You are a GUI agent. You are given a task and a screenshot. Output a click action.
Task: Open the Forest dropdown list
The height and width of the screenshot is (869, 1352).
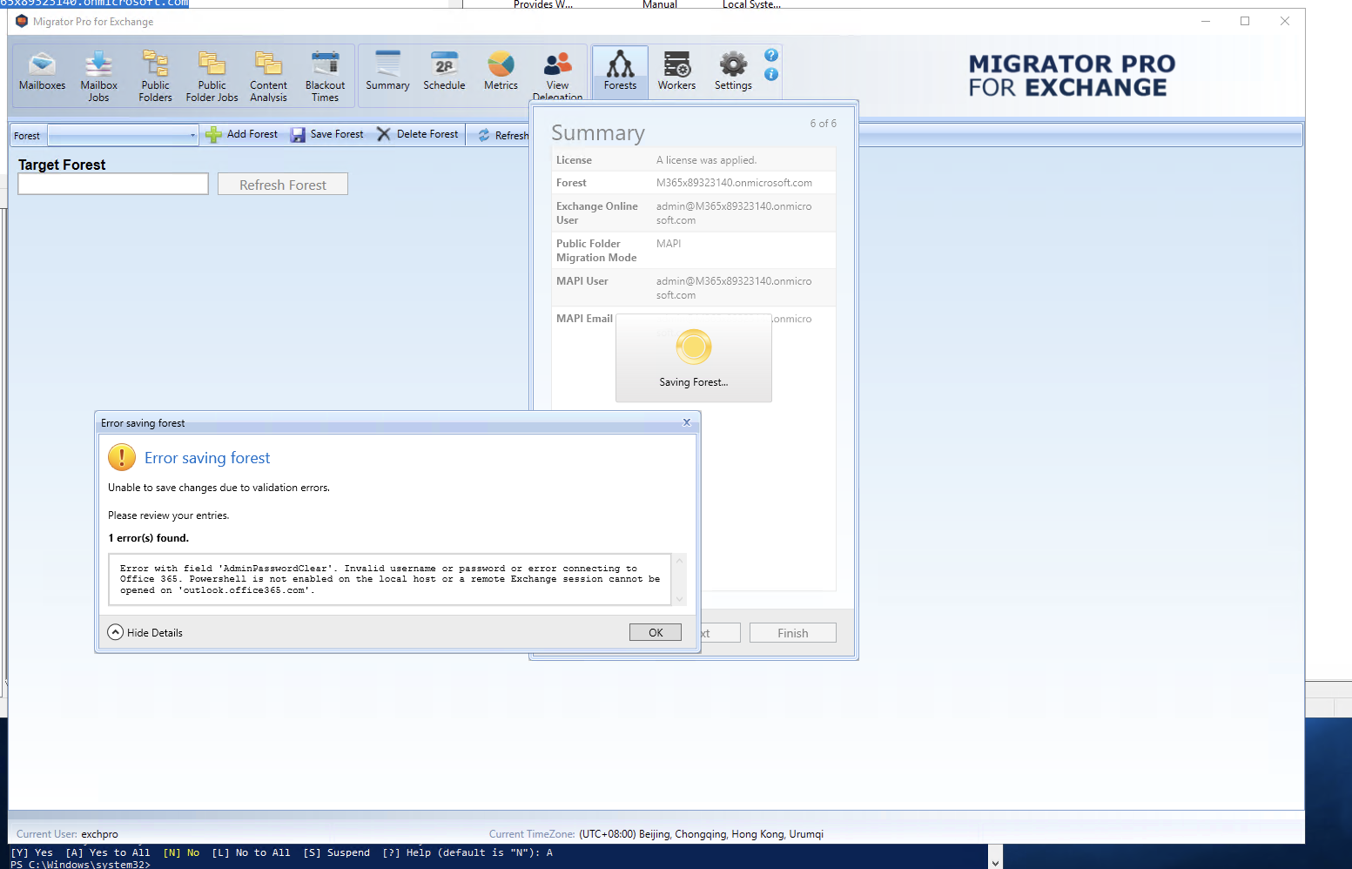click(x=192, y=135)
